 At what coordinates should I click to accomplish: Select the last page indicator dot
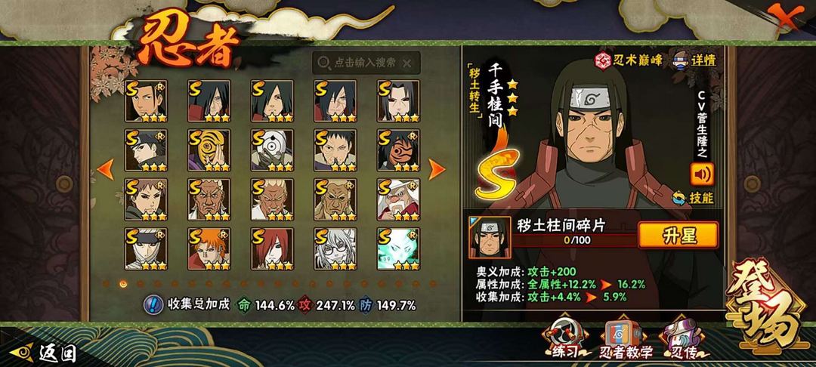[432, 284]
